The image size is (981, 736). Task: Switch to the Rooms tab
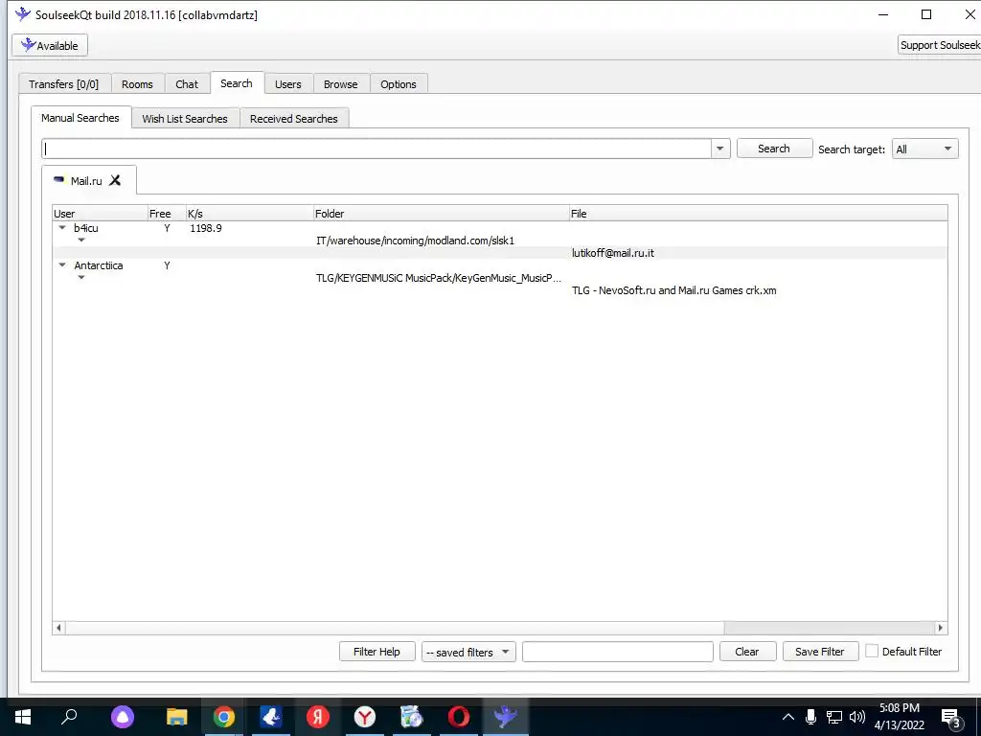click(x=137, y=84)
